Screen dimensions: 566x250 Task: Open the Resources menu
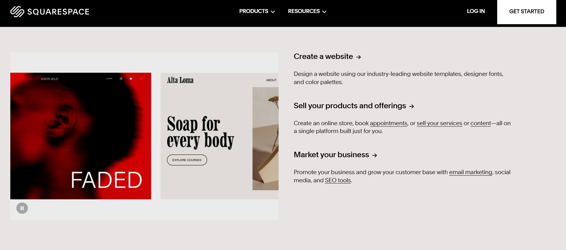(x=307, y=11)
